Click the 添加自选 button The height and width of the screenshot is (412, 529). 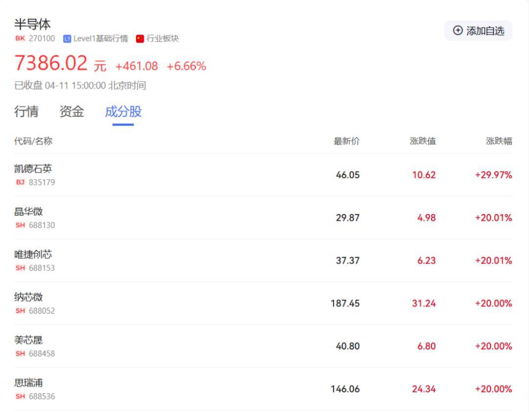[x=479, y=31]
